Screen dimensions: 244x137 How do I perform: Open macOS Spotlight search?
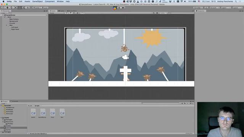tap(236, 2)
